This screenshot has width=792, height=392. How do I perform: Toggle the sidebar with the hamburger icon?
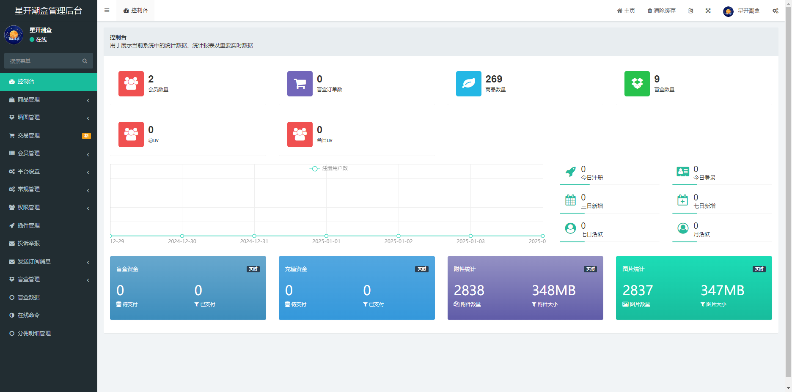(107, 11)
